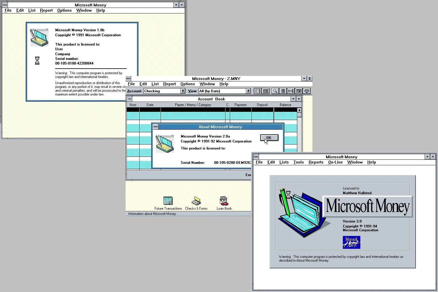This screenshot has width=438, height=292.
Task: Expand the View dropdown showing All (by Date)
Action: click(248, 91)
